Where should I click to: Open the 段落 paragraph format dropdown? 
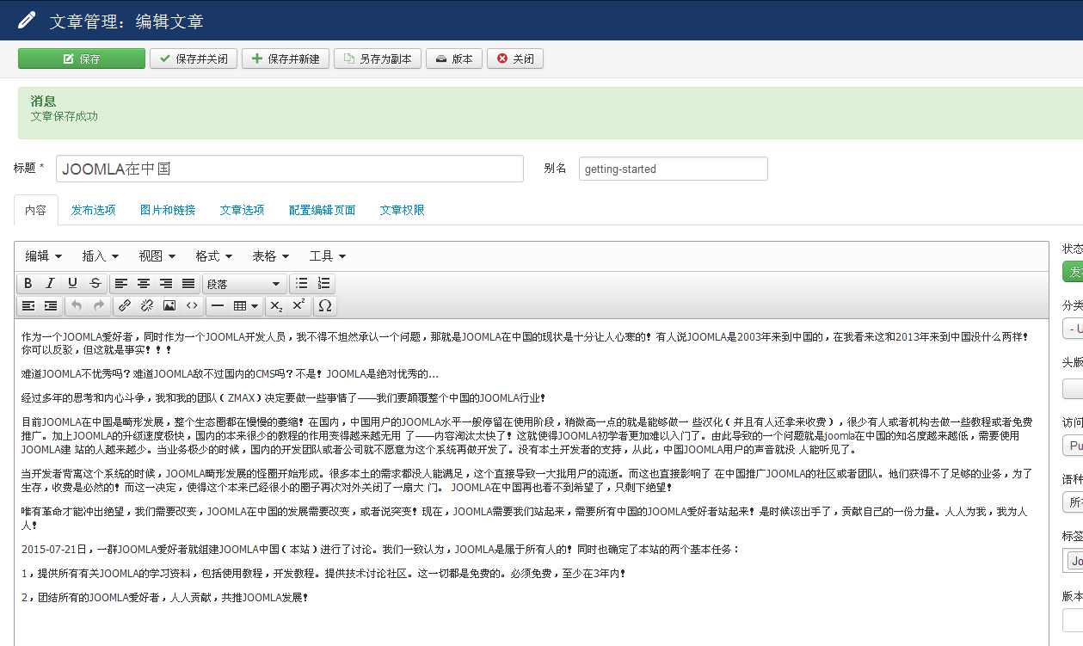[244, 284]
